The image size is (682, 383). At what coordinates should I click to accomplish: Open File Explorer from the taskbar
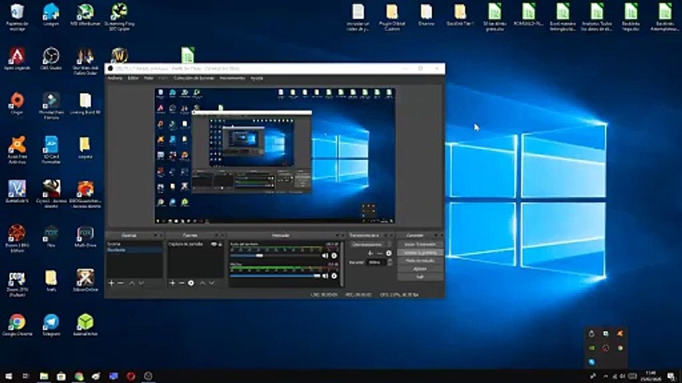(44, 376)
